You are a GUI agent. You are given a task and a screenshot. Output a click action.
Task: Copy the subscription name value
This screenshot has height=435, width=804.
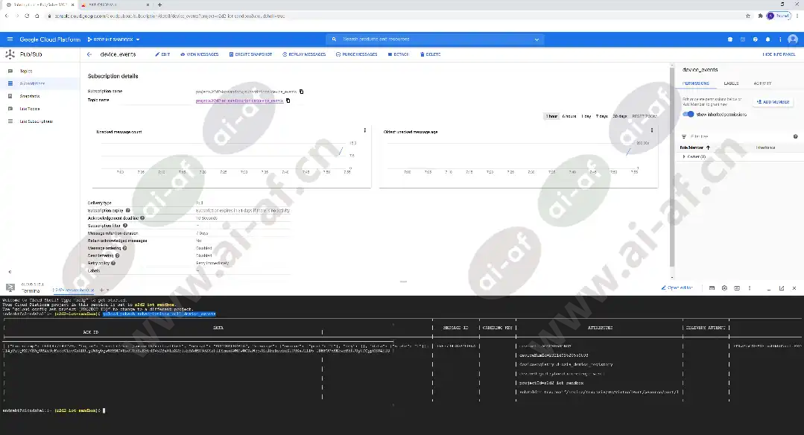point(302,92)
